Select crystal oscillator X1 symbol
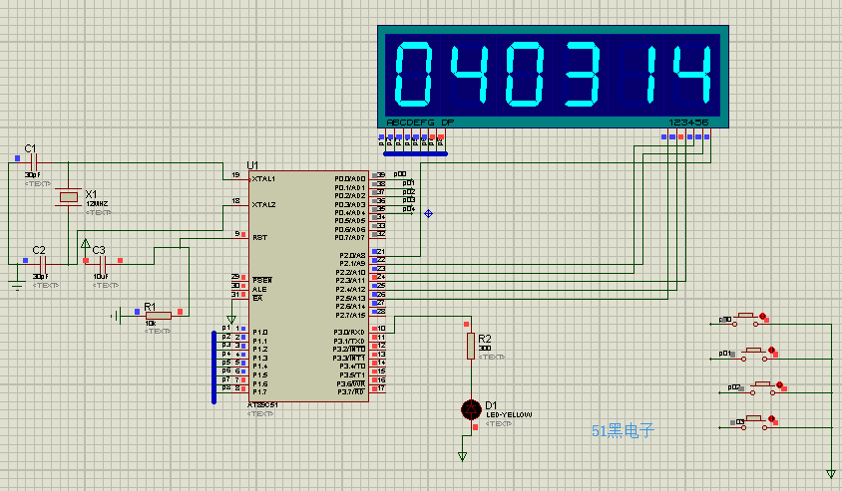Viewport: 842px width, 491px height. [x=69, y=197]
